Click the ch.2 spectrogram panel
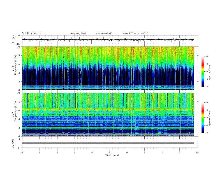This screenshot has height=171, width=222. pos(108,115)
